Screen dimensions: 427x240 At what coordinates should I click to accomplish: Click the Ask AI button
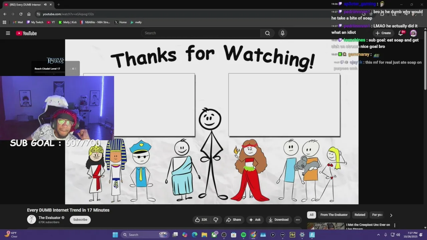(x=255, y=220)
